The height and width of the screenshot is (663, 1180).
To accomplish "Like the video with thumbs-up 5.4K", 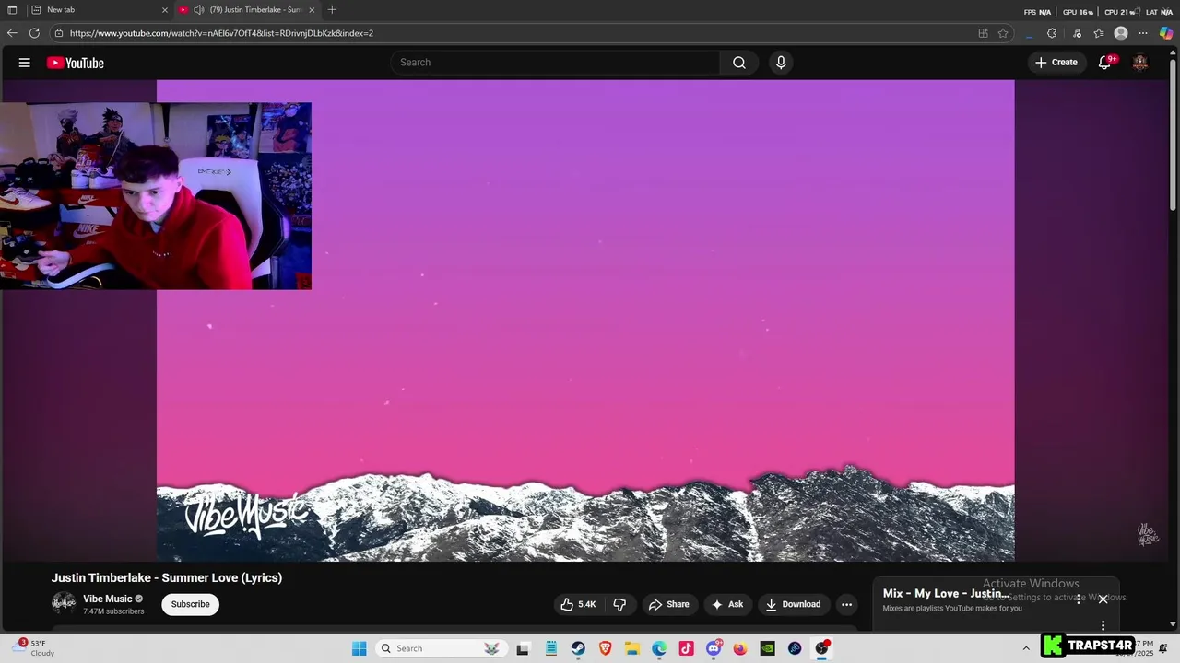I will pos(578,604).
